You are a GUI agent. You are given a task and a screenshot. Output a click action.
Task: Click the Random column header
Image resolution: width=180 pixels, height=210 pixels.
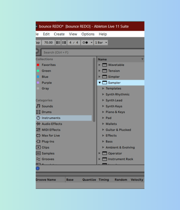tap(121, 180)
